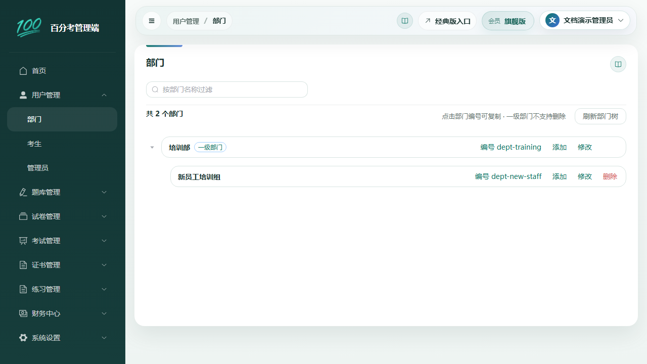Image resolution: width=647 pixels, height=364 pixels.
Task: Select the 新员工培训组 department name
Action: coord(199,177)
